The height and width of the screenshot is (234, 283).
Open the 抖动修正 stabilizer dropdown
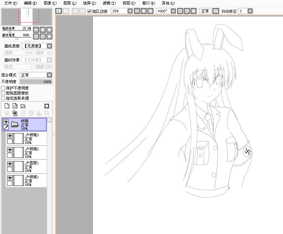click(250, 11)
